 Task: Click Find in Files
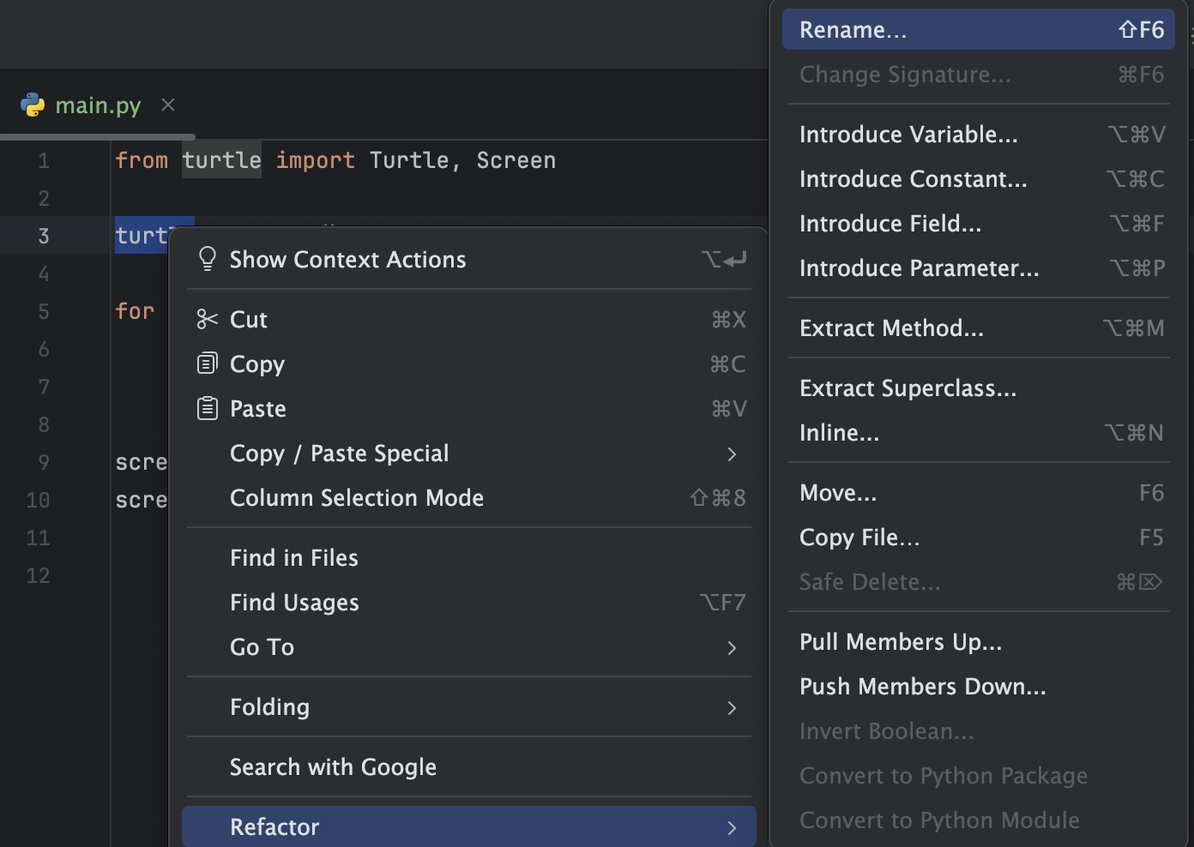click(x=293, y=557)
